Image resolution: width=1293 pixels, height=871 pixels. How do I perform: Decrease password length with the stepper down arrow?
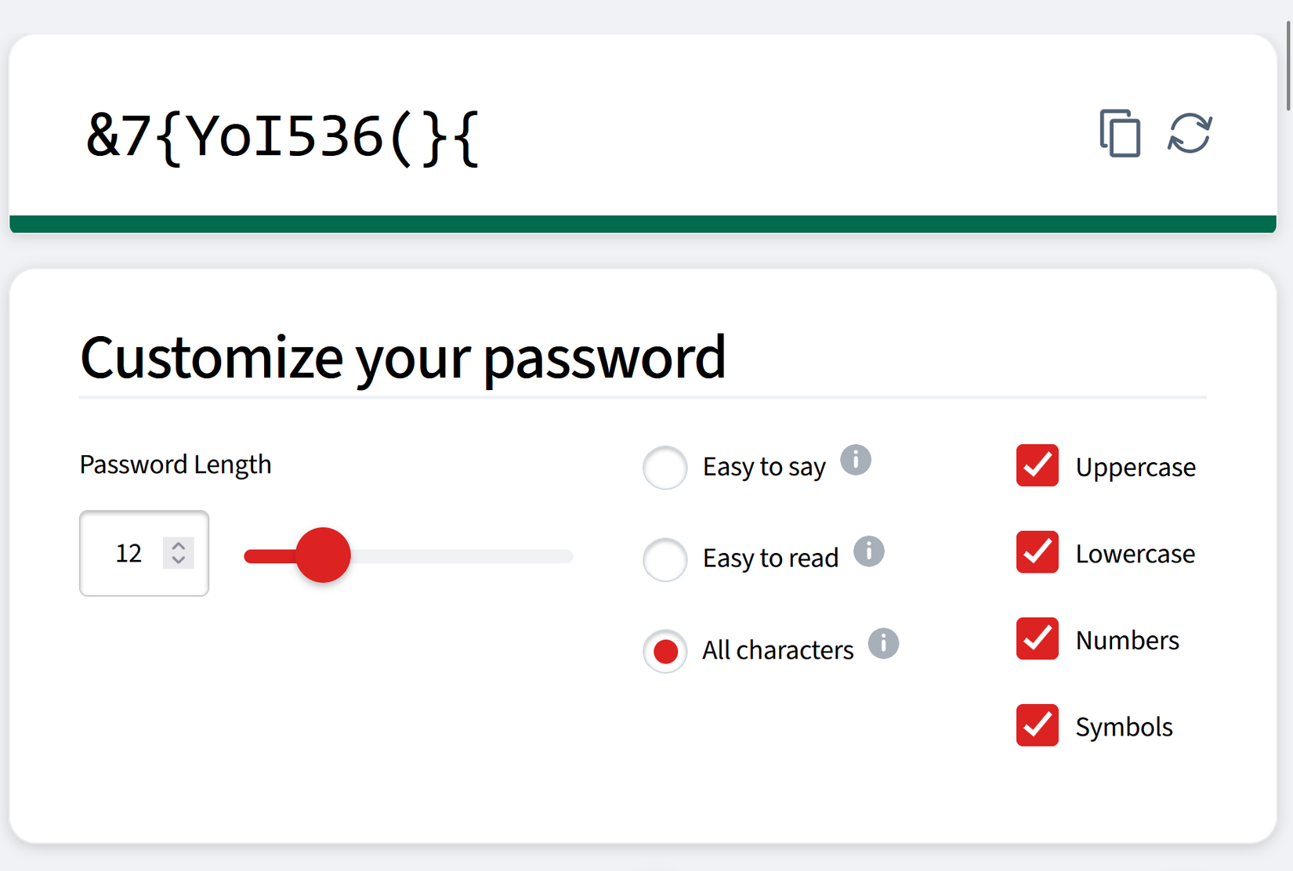(179, 562)
